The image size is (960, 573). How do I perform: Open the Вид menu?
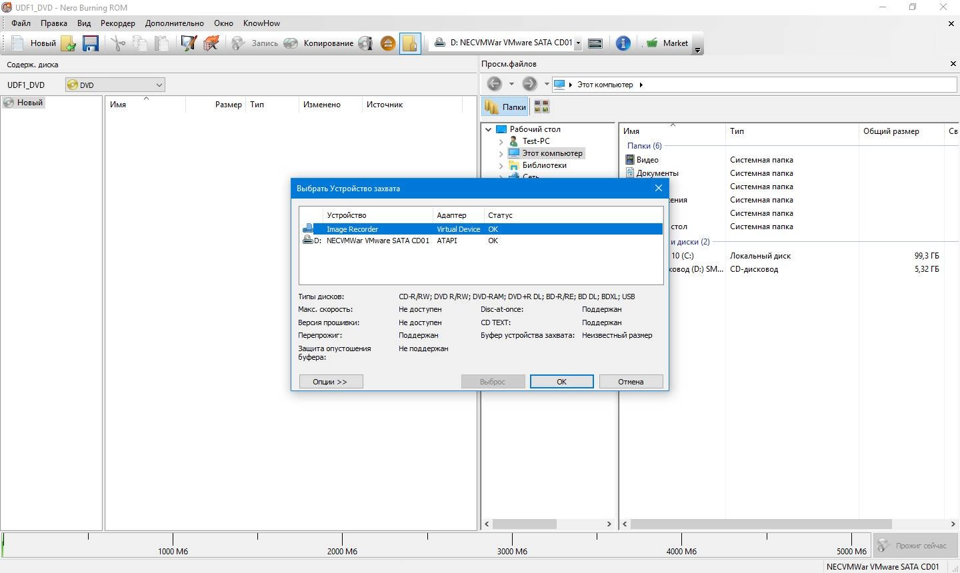point(84,23)
